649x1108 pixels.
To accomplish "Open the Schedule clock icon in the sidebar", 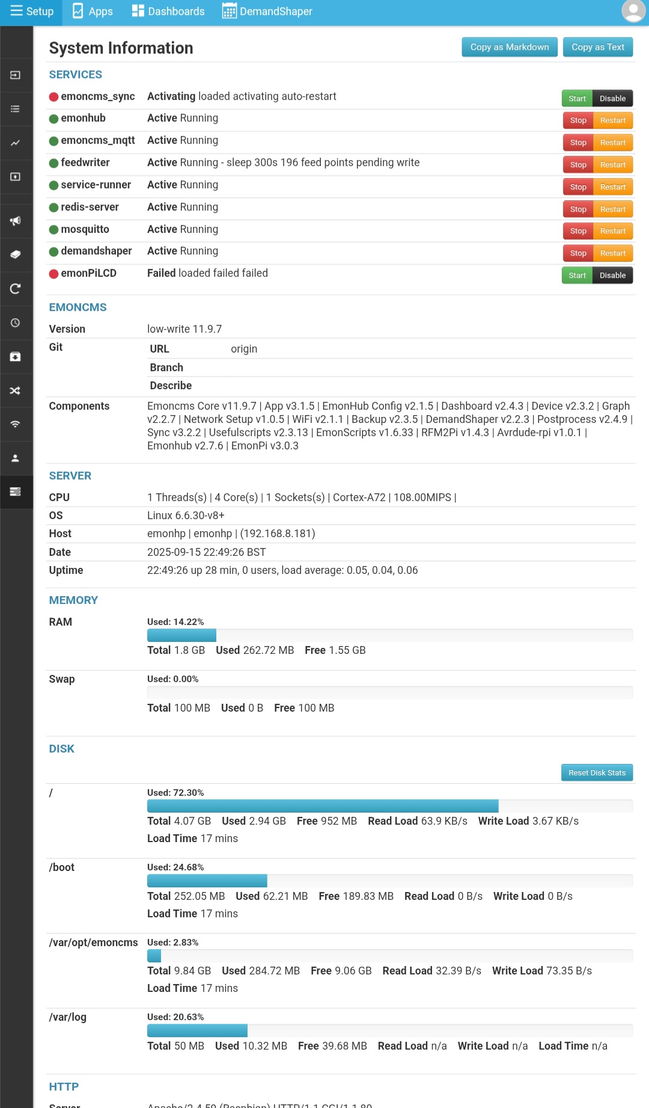I will [16, 323].
